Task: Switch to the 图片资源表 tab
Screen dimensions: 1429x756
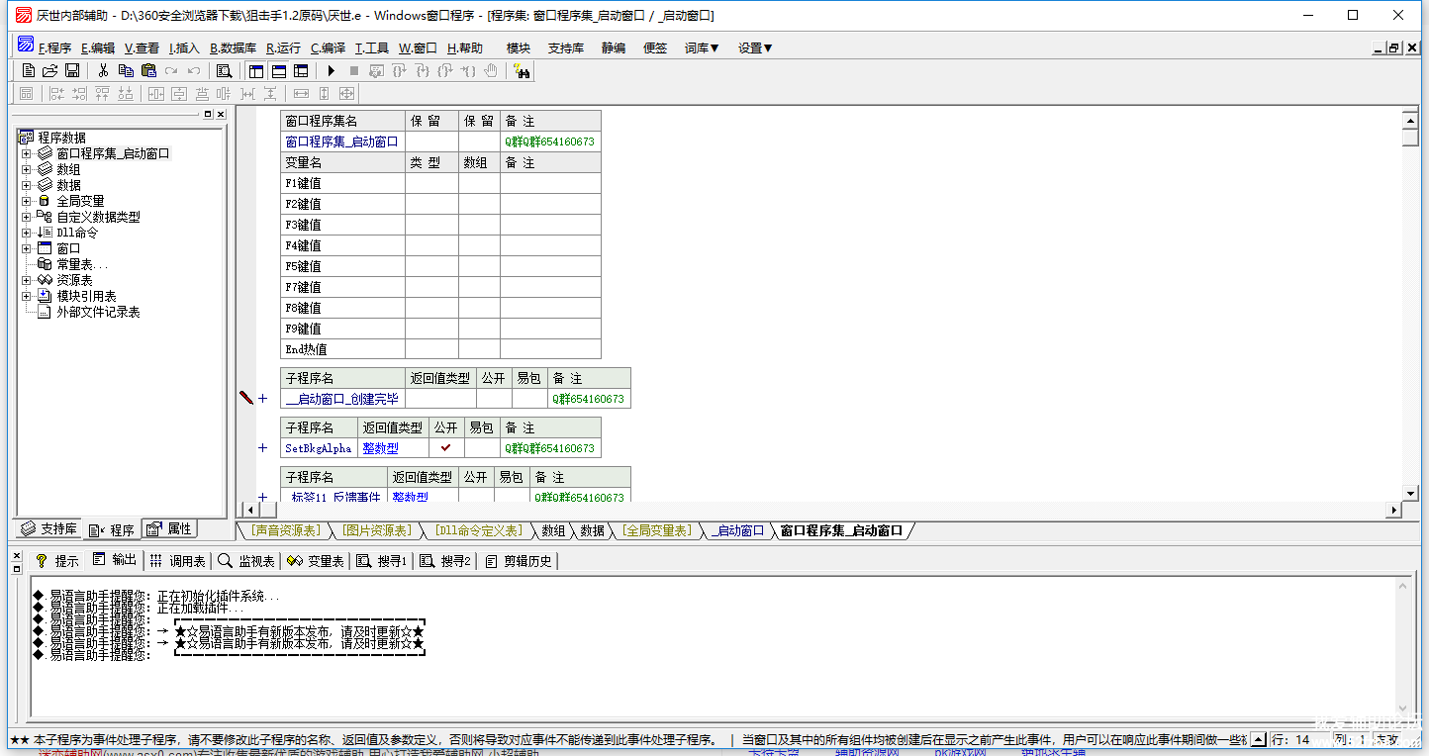Action: click(x=376, y=530)
